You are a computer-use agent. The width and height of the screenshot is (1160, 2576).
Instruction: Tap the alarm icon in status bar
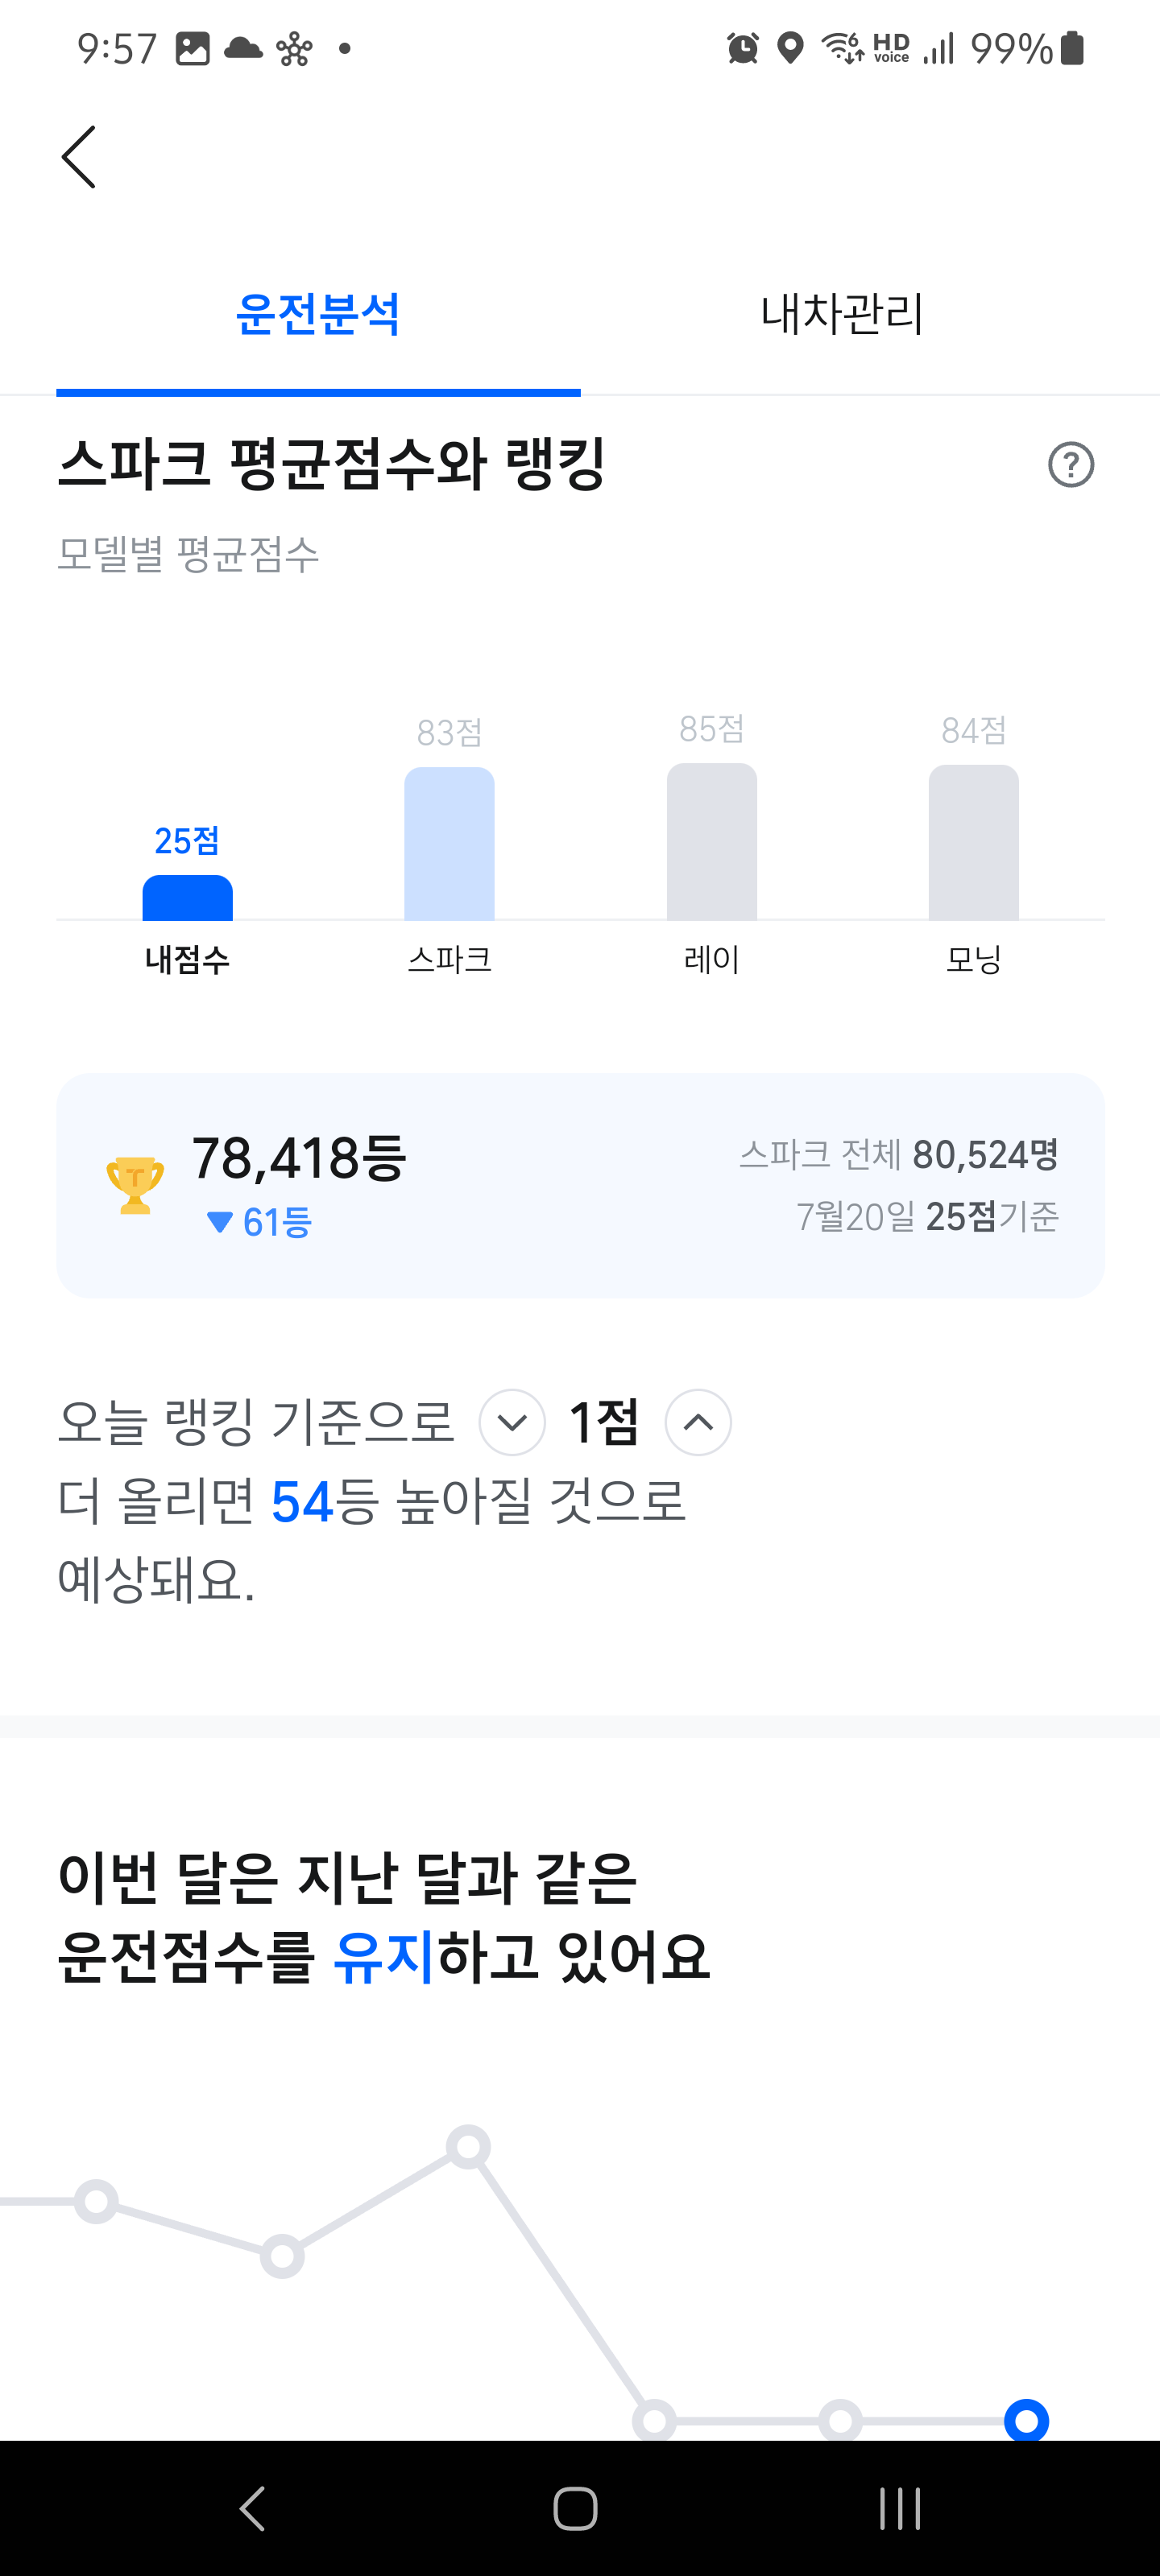click(743, 48)
